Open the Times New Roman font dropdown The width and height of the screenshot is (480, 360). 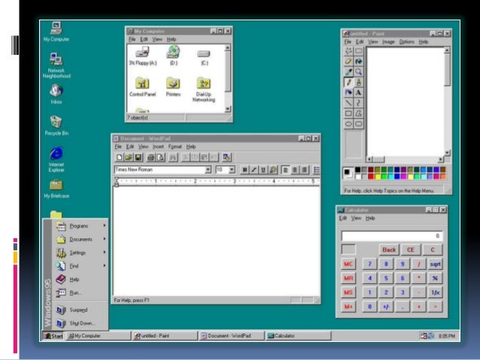[x=208, y=170]
